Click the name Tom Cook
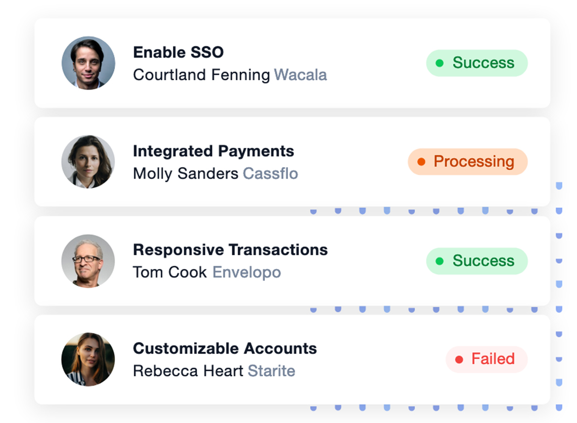This screenshot has width=577, height=423. pyautogui.click(x=170, y=273)
